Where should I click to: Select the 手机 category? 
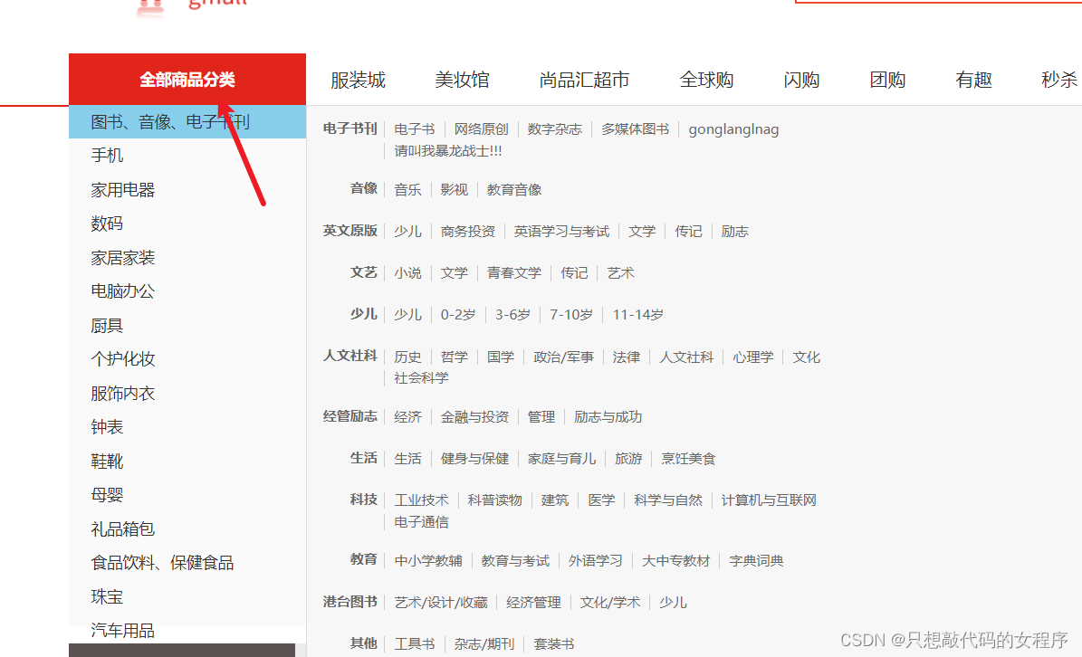[x=107, y=156]
